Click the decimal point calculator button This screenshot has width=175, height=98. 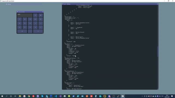pos(30,31)
